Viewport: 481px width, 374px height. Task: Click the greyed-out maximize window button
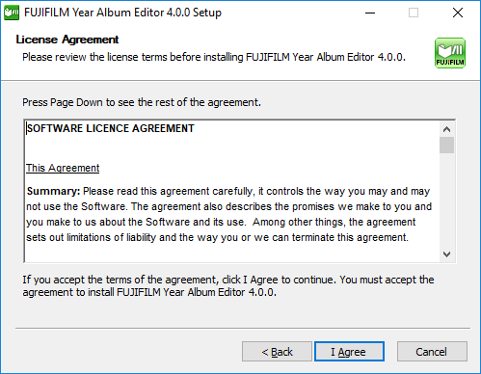pyautogui.click(x=414, y=13)
